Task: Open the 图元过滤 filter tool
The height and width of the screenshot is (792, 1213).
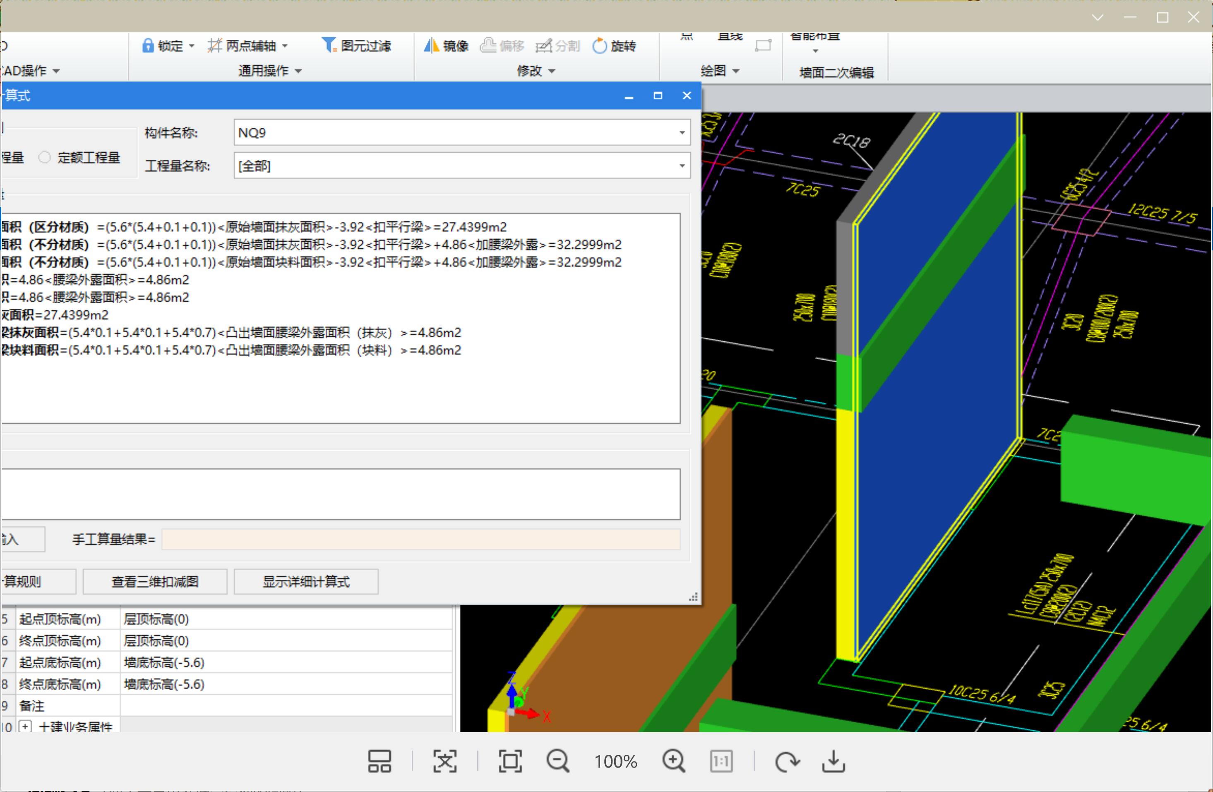Action: coord(356,46)
